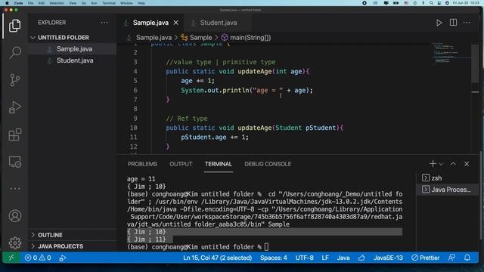Expand the JAVA PROJECTS section
The width and height of the screenshot is (484, 272).
[60, 246]
